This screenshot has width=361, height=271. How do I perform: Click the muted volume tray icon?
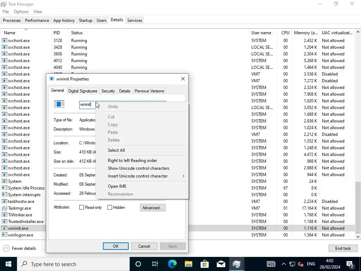click(x=300, y=264)
